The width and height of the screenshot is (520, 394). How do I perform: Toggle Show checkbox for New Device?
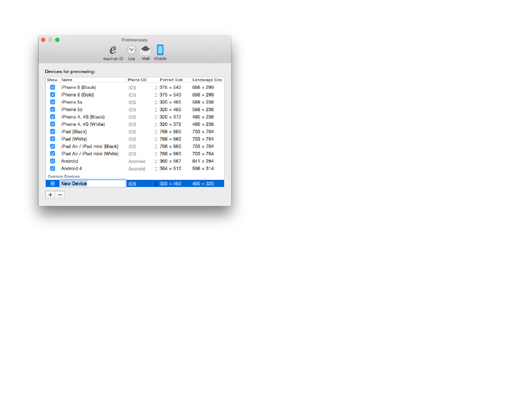(x=52, y=184)
